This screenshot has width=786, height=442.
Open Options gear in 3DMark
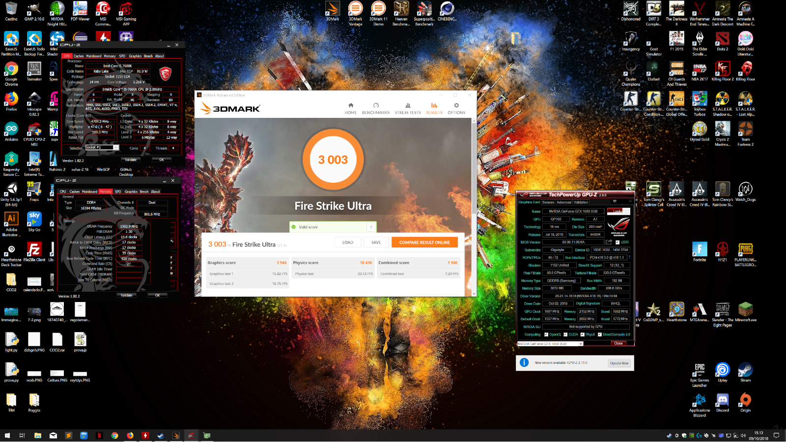click(x=456, y=109)
